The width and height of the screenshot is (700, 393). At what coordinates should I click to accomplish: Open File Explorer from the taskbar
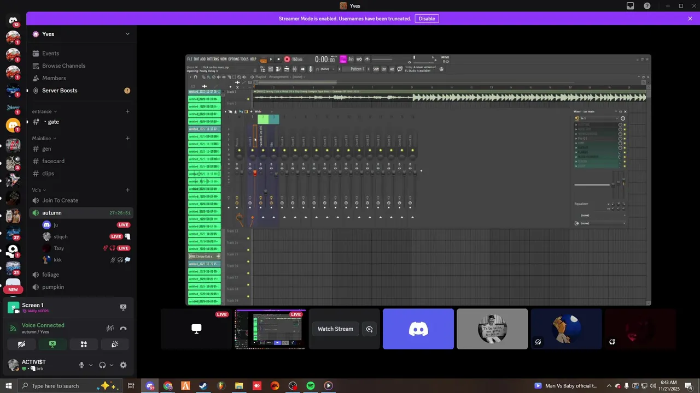(x=239, y=386)
